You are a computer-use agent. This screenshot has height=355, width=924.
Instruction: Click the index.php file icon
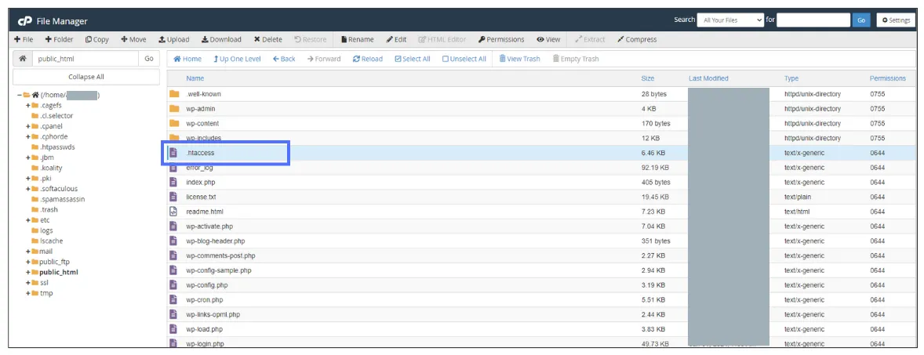tap(173, 183)
